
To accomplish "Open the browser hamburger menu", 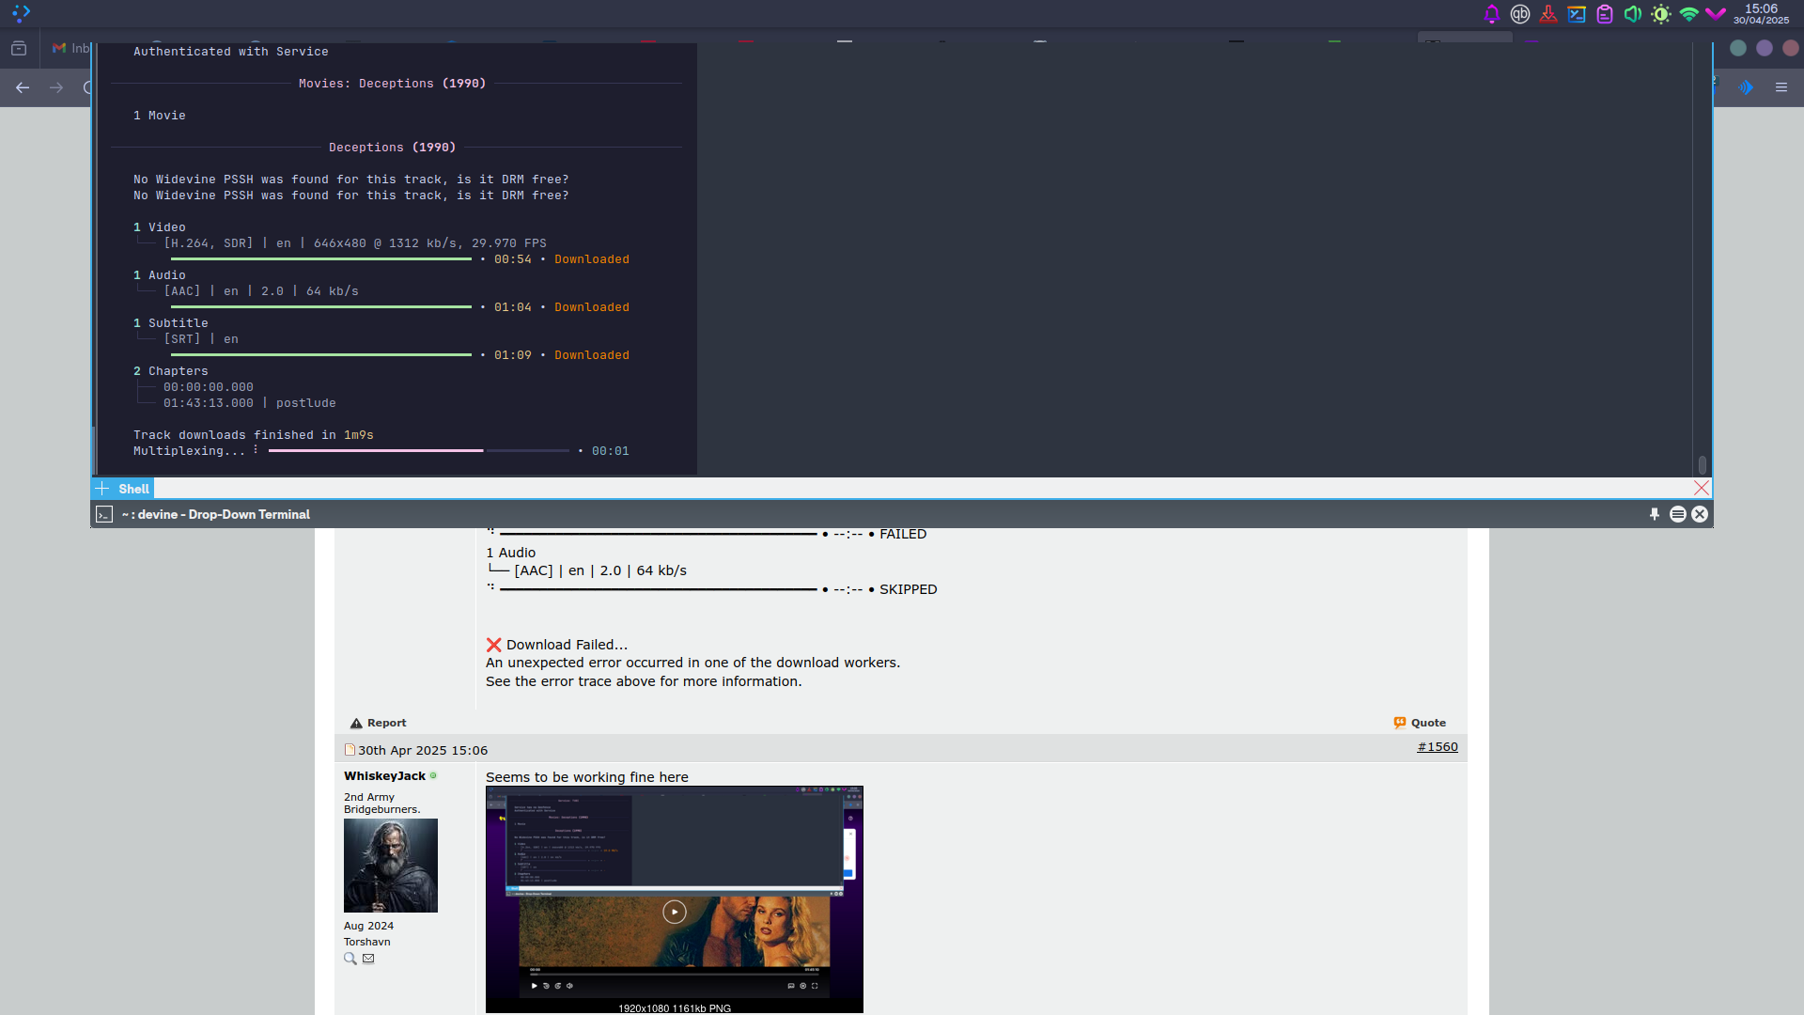I will pos(1781,87).
